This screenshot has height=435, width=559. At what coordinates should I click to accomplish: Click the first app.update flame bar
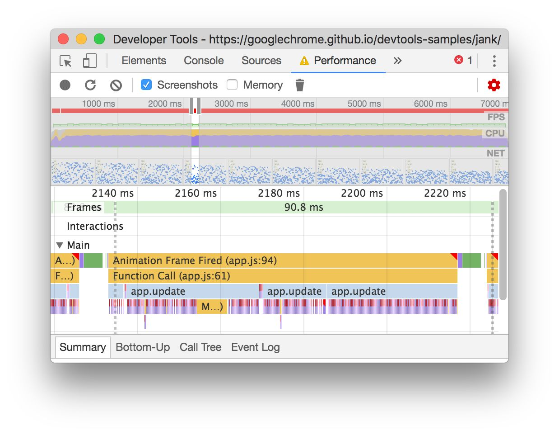pos(192,291)
